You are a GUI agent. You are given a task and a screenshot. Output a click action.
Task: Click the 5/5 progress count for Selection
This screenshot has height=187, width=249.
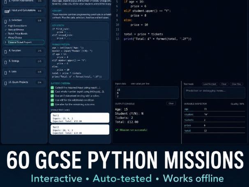coord(39,21)
